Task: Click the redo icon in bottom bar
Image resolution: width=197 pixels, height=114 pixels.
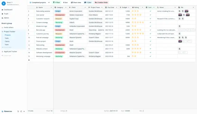Action: click(21, 111)
